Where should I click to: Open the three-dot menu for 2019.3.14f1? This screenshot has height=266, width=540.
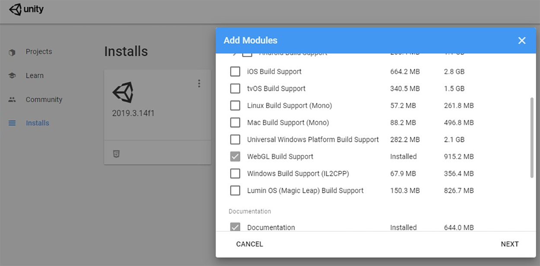click(x=199, y=83)
